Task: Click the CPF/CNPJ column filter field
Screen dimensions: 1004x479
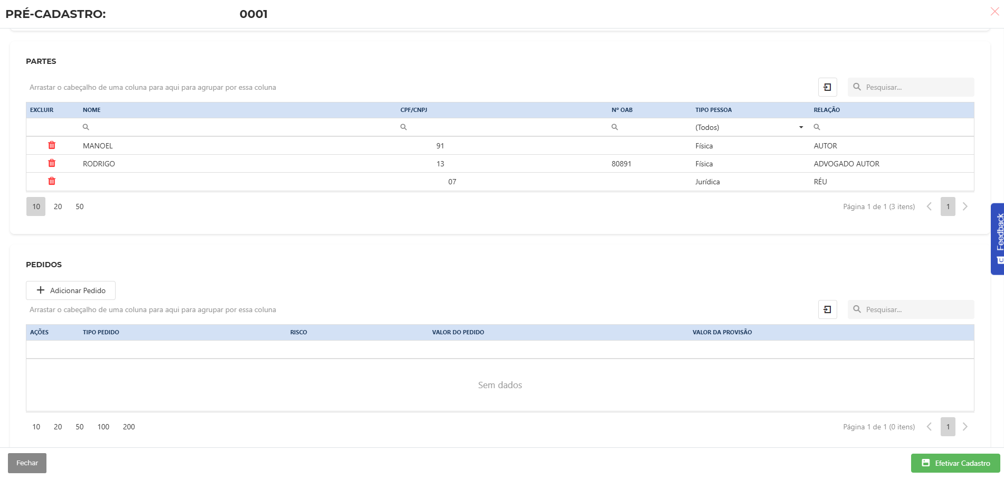Action: point(501,127)
